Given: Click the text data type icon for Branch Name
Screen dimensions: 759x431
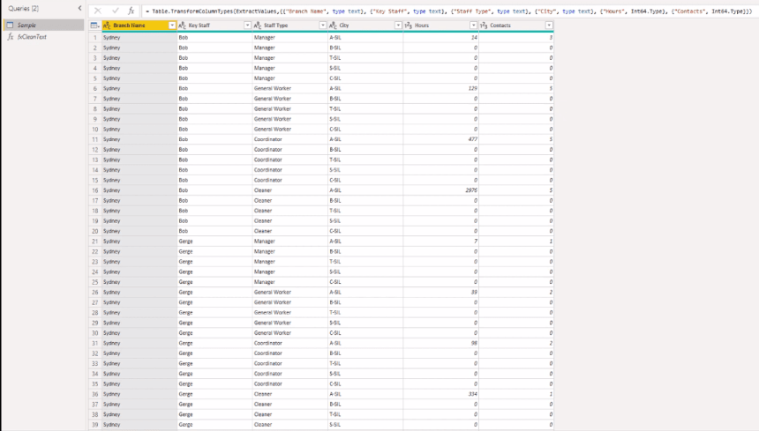Looking at the screenshot, I should [107, 26].
